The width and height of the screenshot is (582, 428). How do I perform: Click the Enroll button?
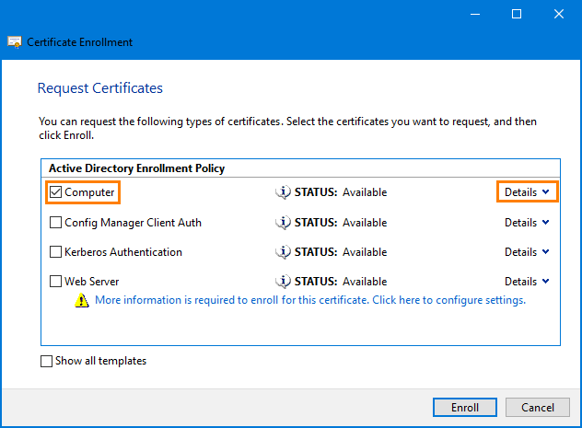(465, 407)
